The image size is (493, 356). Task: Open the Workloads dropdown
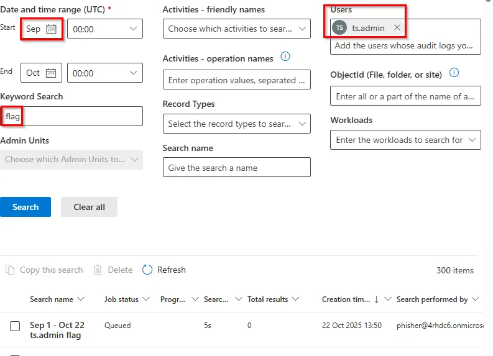click(472, 140)
